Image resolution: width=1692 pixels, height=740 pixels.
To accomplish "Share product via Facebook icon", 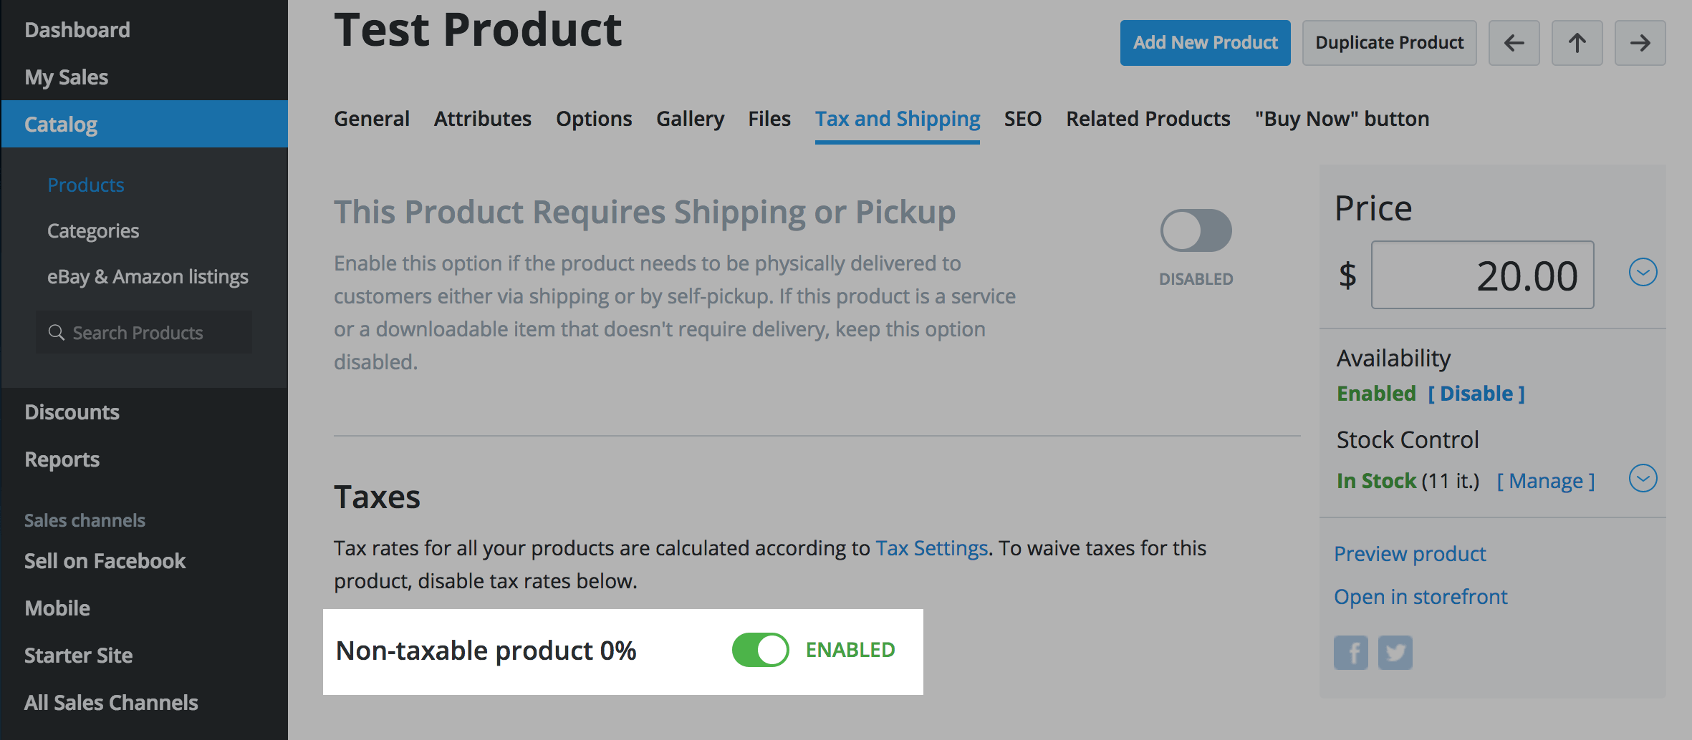I will [1351, 653].
